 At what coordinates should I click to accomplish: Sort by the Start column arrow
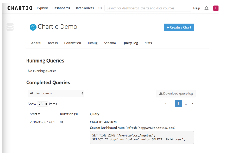(x=39, y=114)
